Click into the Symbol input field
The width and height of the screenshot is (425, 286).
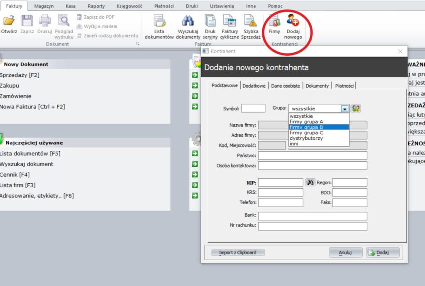point(253,108)
